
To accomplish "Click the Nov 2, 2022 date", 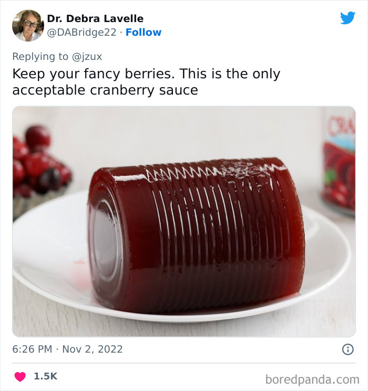I will click(x=93, y=349).
